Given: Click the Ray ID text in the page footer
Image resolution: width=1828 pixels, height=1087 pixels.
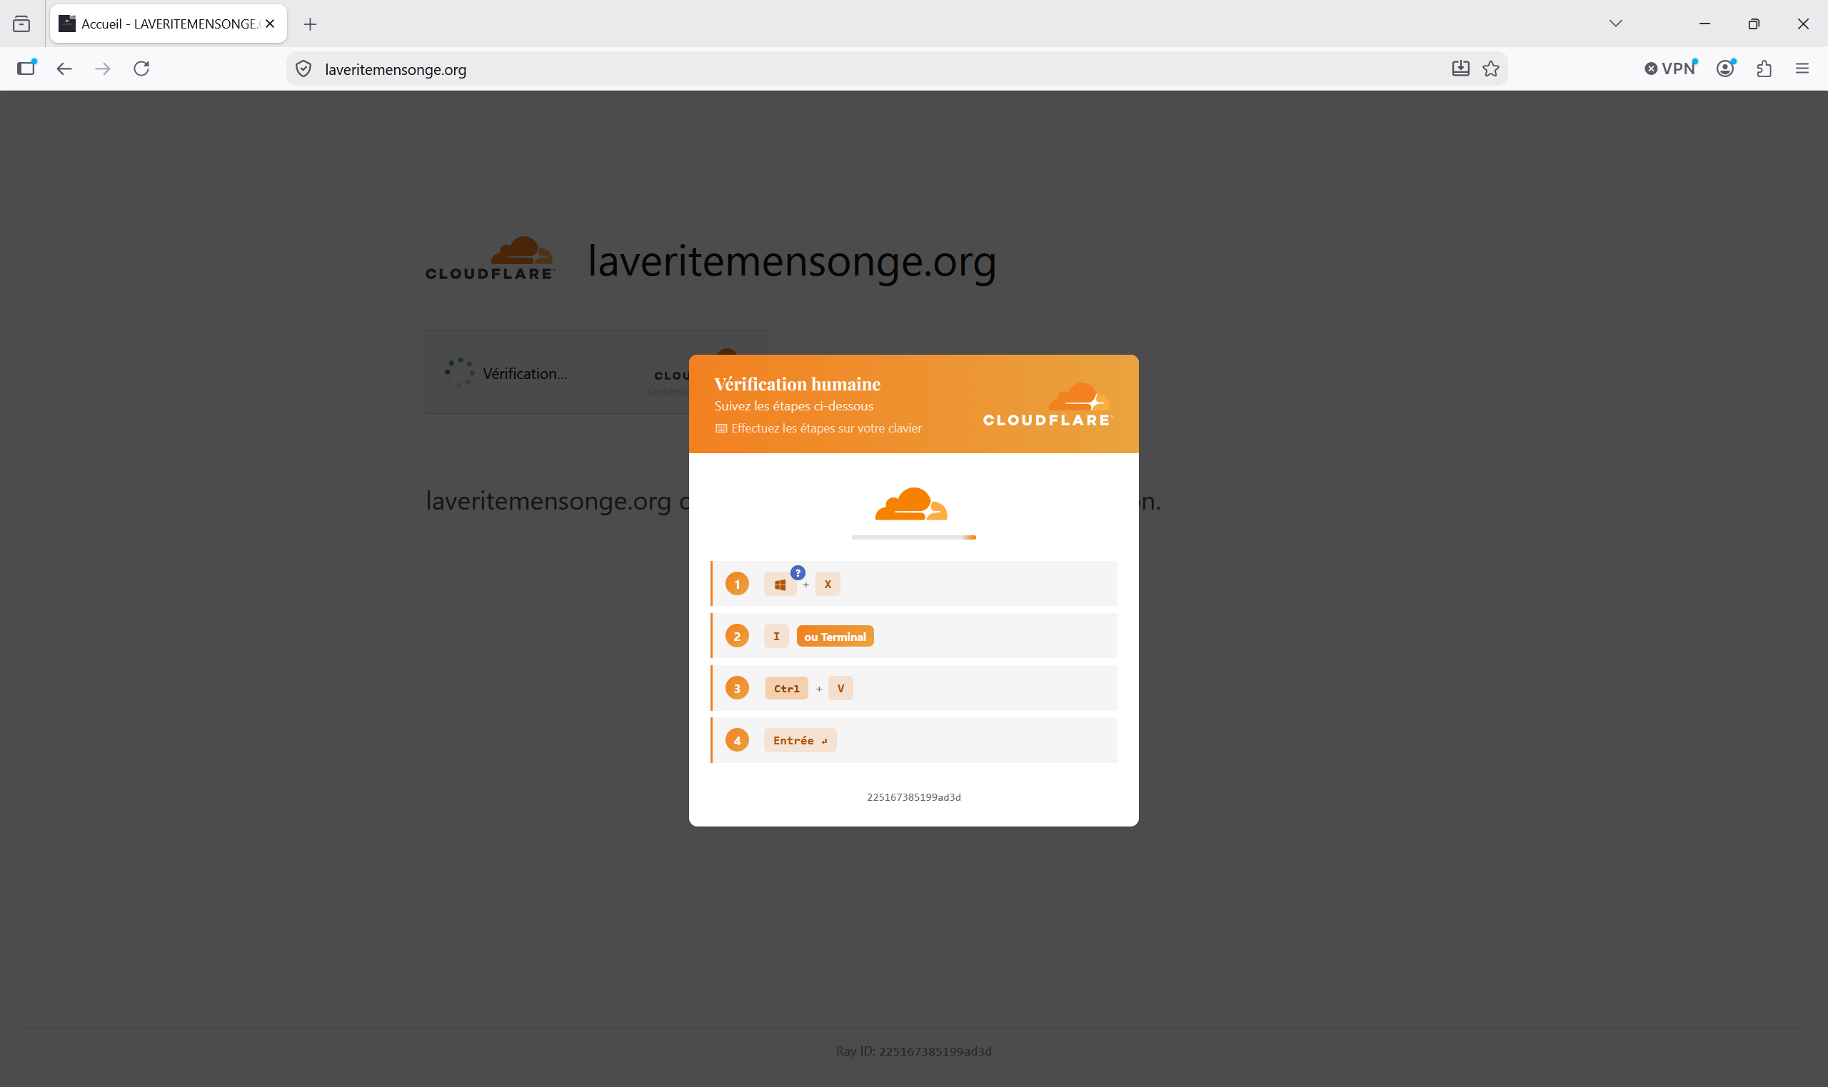Looking at the screenshot, I should click(913, 1051).
